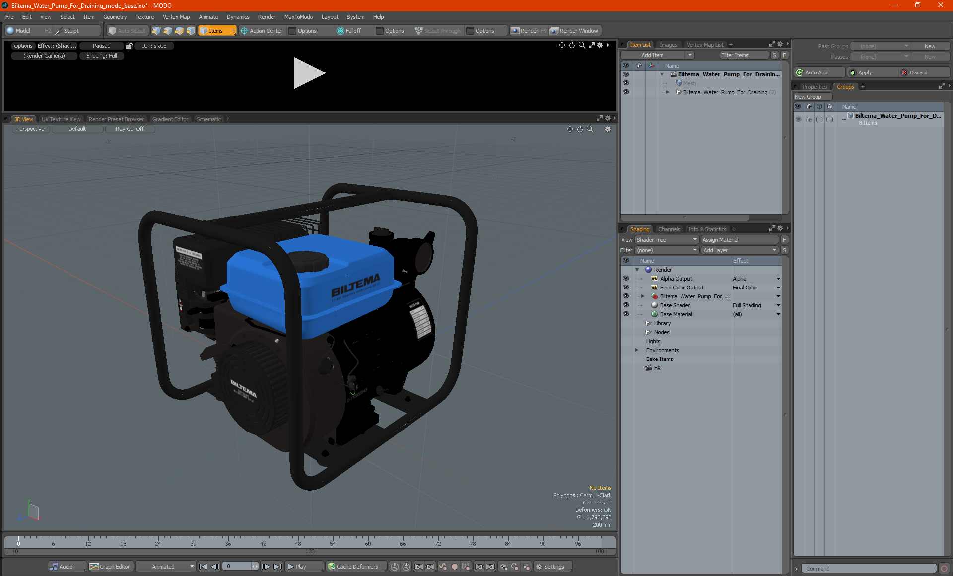Expand the Biltema_Water_Pump_For_ material group
The width and height of the screenshot is (953, 576).
(643, 296)
